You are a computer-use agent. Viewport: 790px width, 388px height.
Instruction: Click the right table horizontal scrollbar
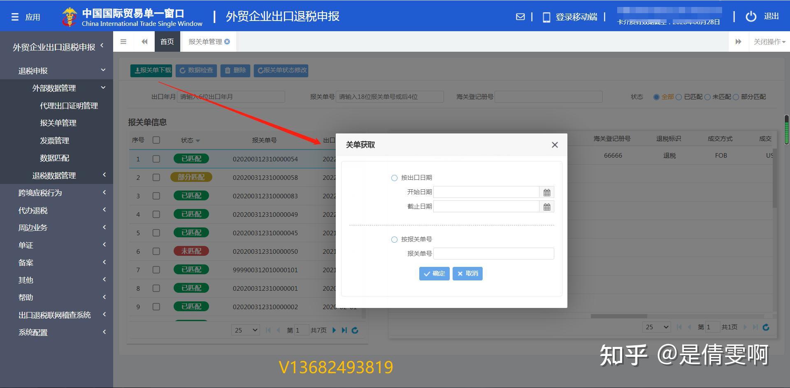[619, 316]
